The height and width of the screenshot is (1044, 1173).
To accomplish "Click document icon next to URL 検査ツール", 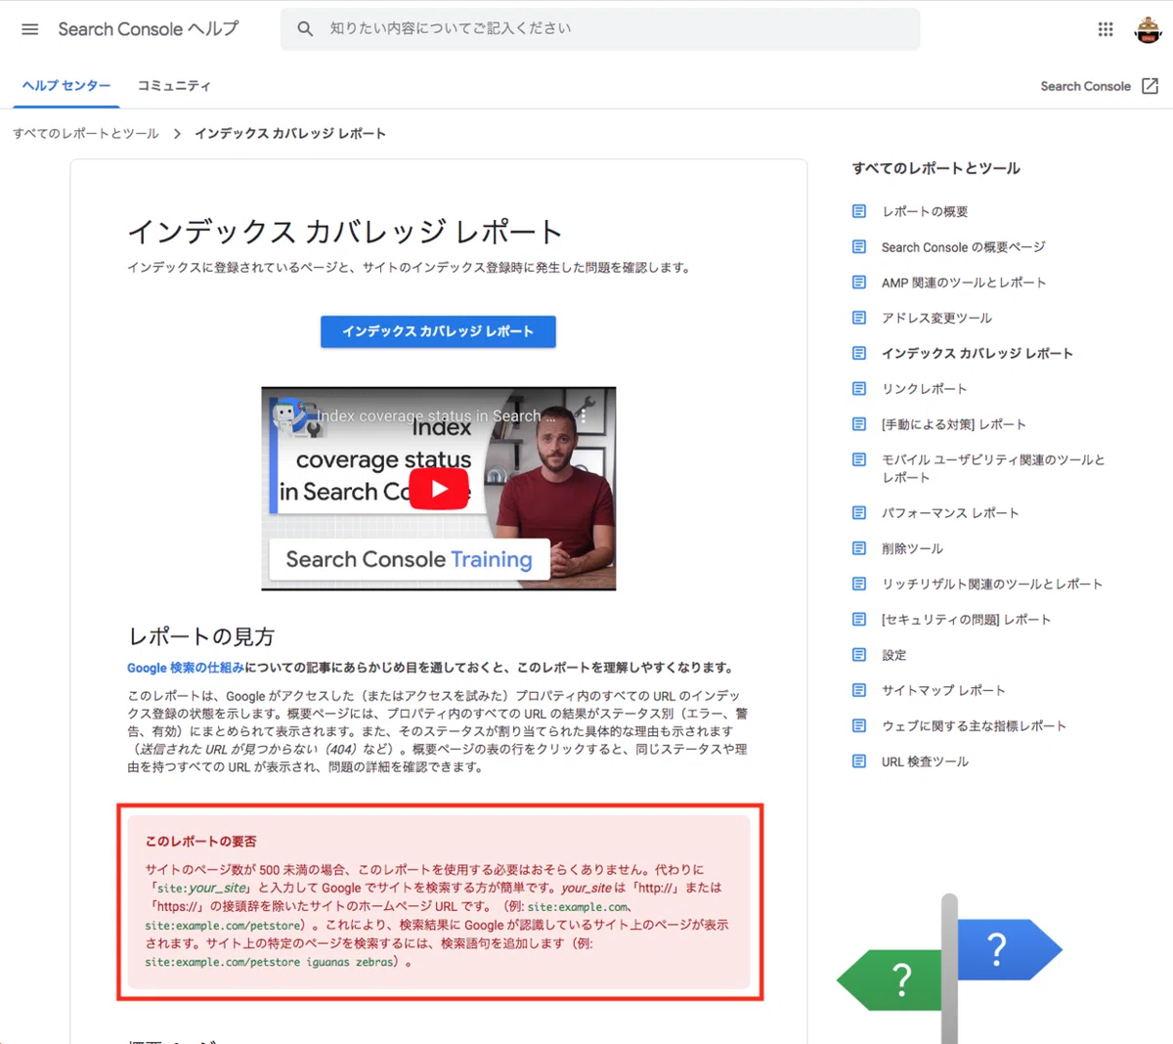I will click(x=859, y=761).
